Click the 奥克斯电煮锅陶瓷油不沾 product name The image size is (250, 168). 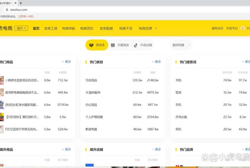pyautogui.click(x=22, y=93)
